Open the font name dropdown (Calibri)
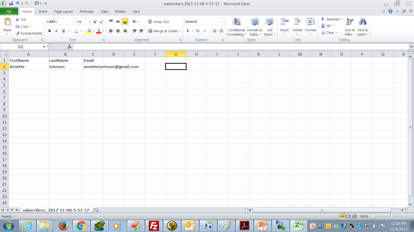Image resolution: width=414 pixels, height=232 pixels. (75, 22)
